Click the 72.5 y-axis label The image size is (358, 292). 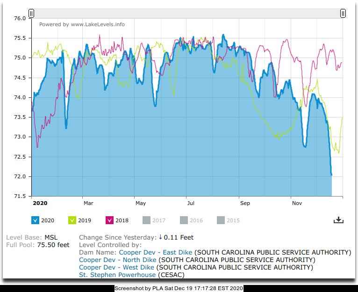point(20,157)
